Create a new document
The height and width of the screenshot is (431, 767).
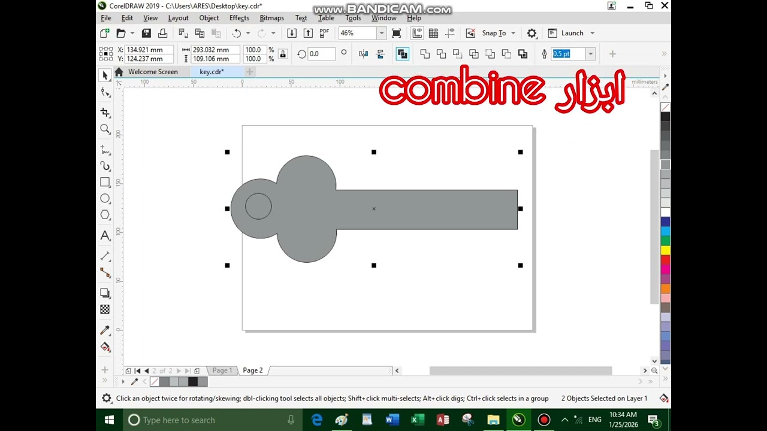(105, 34)
